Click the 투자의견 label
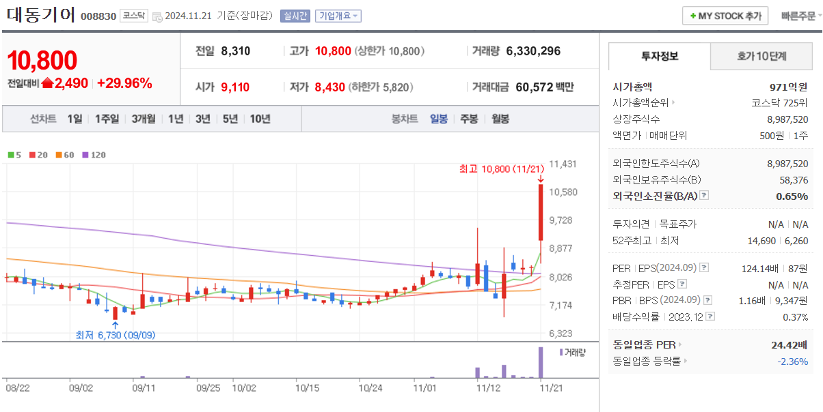 [632, 224]
